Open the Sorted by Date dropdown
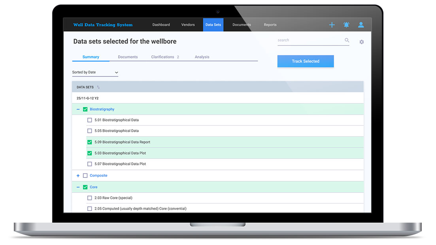The image size is (436, 245). [x=95, y=72]
